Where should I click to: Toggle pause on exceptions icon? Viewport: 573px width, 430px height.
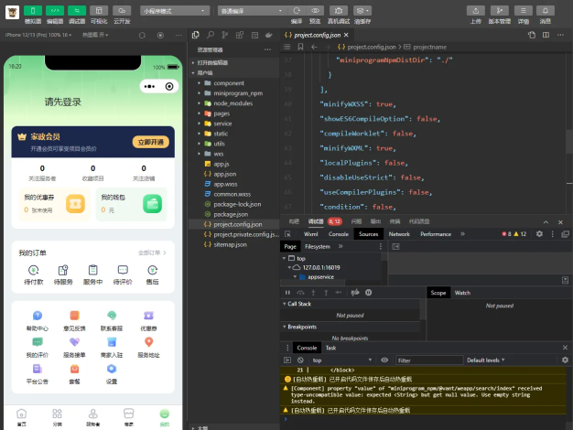[x=368, y=292]
